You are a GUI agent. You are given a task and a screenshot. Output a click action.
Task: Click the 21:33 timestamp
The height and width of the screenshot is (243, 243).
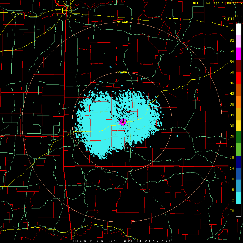click(x=167, y=241)
